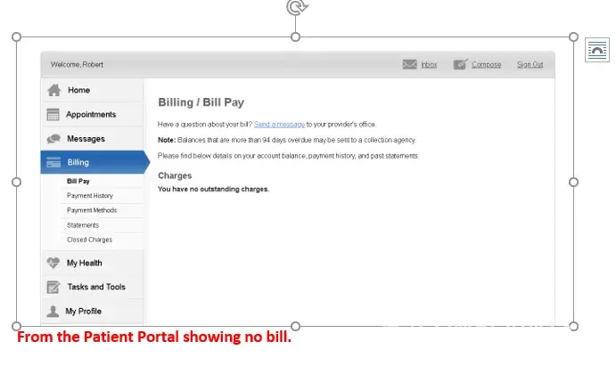This screenshot has width=616, height=374.
Task: Click the Compose pencil icon
Action: pyautogui.click(x=460, y=64)
